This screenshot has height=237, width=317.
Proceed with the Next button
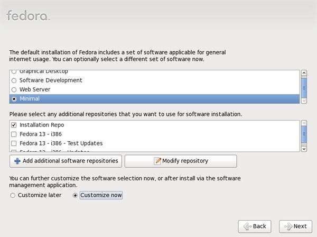click(295, 226)
